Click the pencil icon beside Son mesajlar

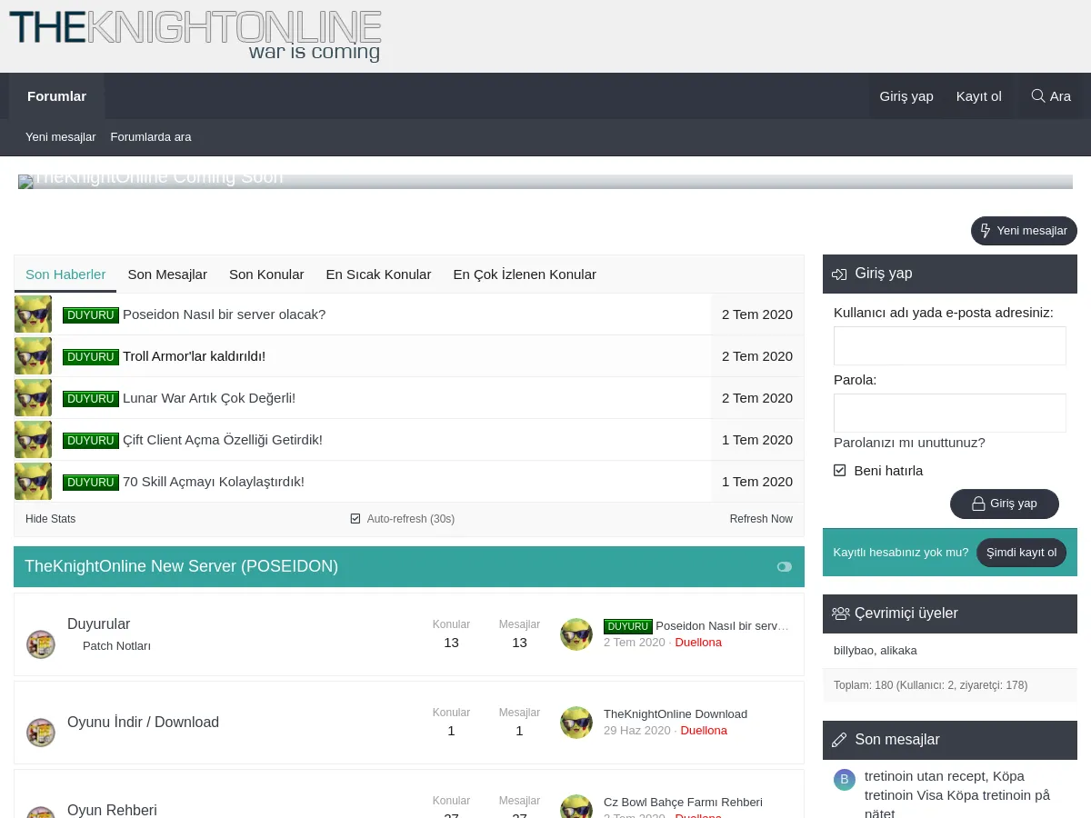(x=841, y=739)
